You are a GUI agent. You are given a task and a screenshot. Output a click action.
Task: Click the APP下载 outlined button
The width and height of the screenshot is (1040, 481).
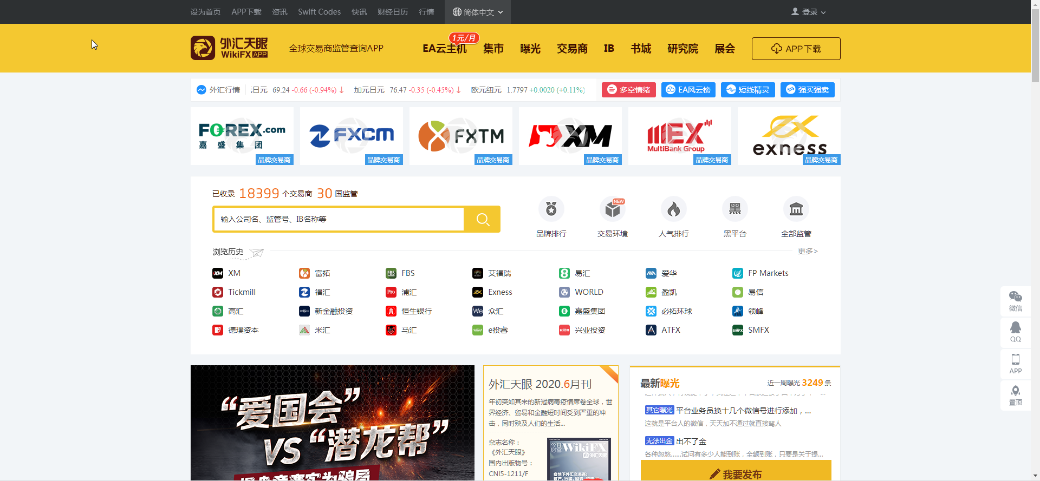click(796, 49)
